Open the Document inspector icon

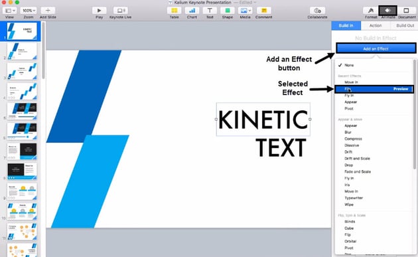tap(406, 11)
